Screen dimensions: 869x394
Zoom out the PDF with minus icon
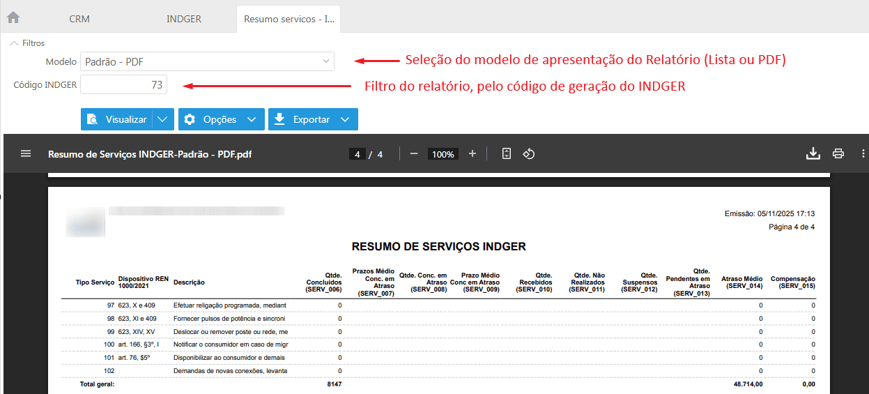414,153
